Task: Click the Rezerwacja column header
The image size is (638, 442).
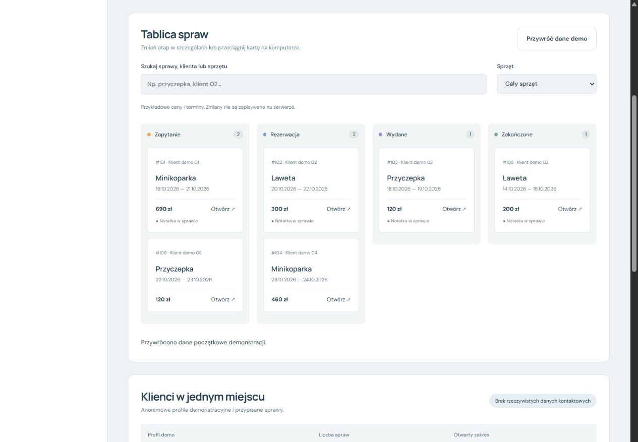Action: (x=285, y=135)
